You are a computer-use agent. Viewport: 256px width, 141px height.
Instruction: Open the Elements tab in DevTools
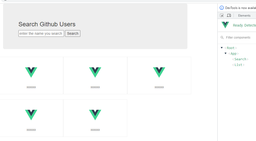pyautogui.click(x=244, y=16)
